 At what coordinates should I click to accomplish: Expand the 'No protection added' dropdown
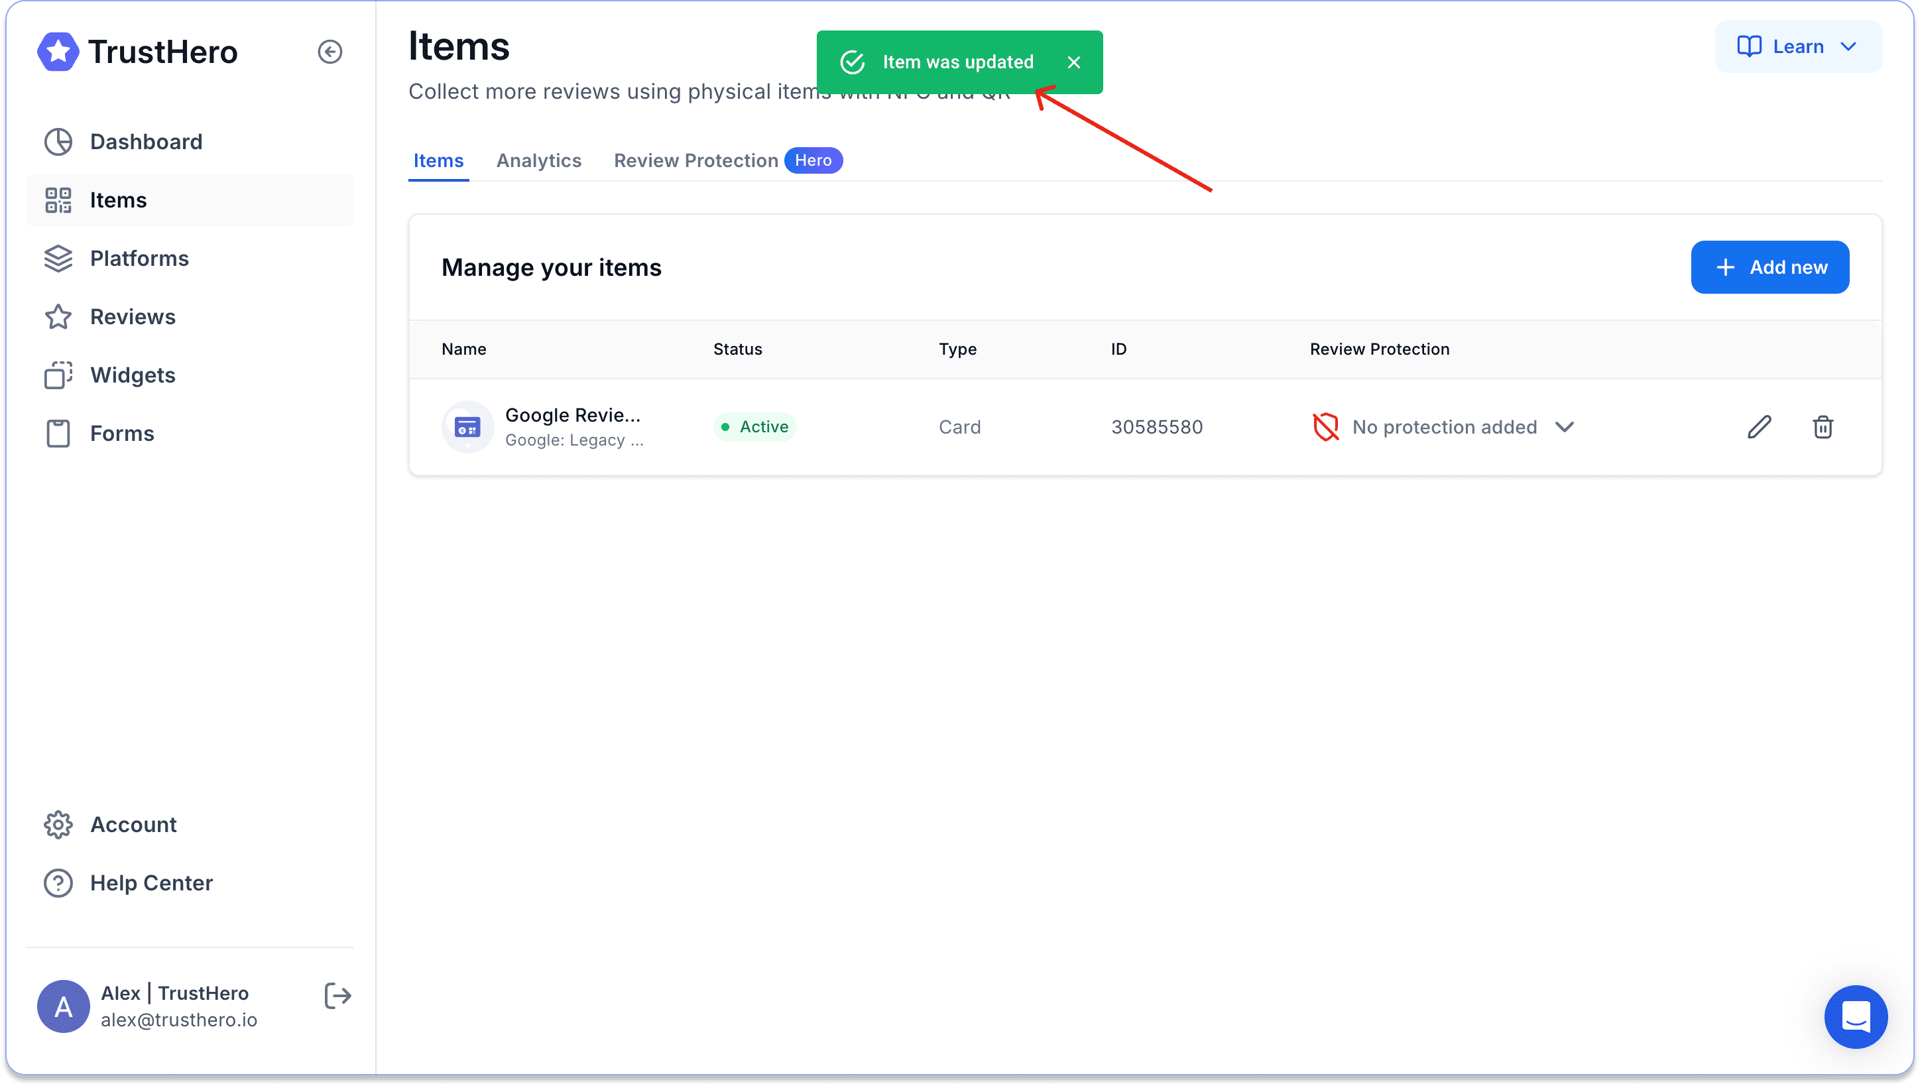pos(1565,427)
